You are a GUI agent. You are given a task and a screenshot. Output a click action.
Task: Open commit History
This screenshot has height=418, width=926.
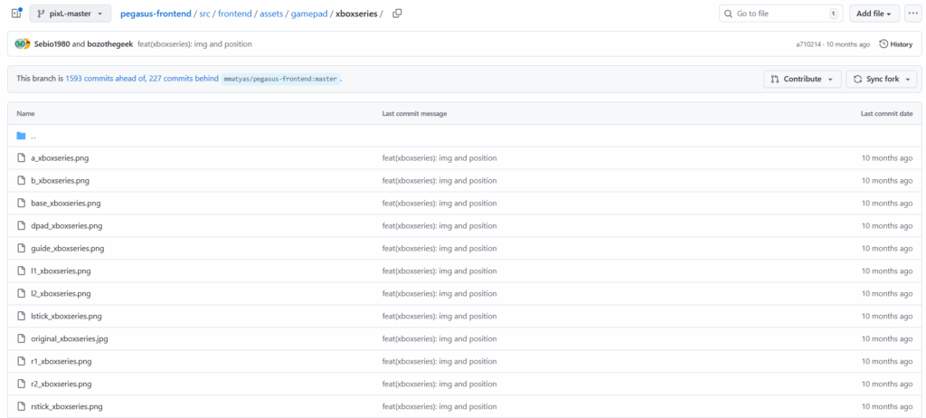point(895,43)
